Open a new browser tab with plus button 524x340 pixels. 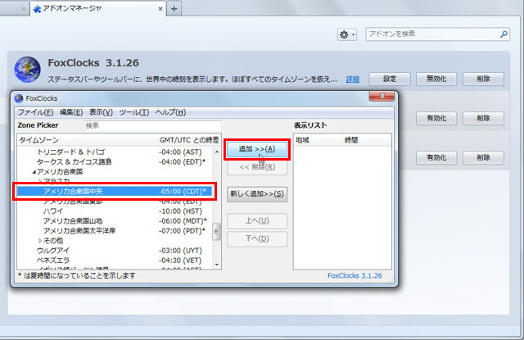pos(174,9)
